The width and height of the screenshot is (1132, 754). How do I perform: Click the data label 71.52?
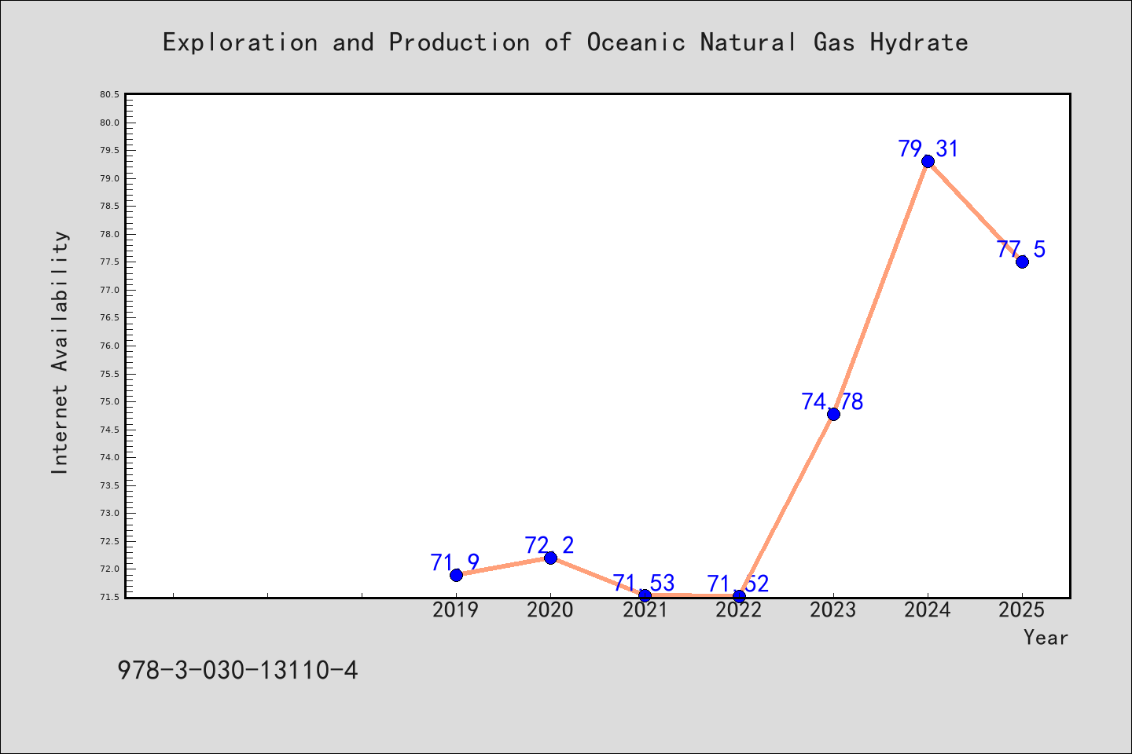[x=738, y=584]
